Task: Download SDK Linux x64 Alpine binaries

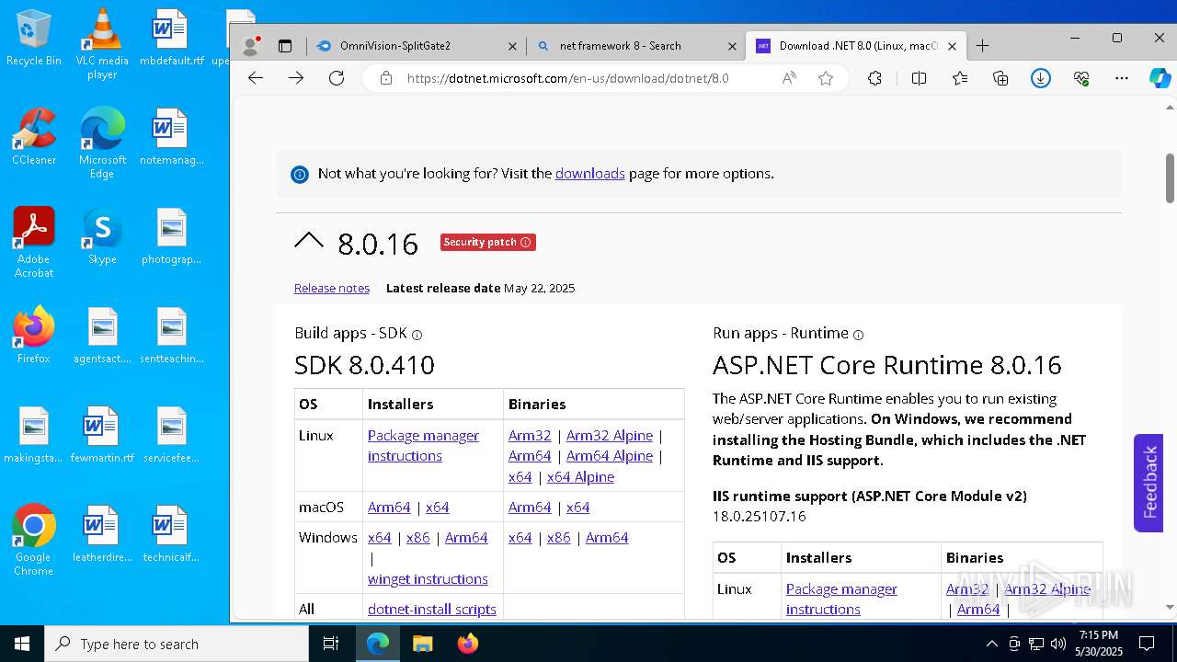Action: point(580,477)
